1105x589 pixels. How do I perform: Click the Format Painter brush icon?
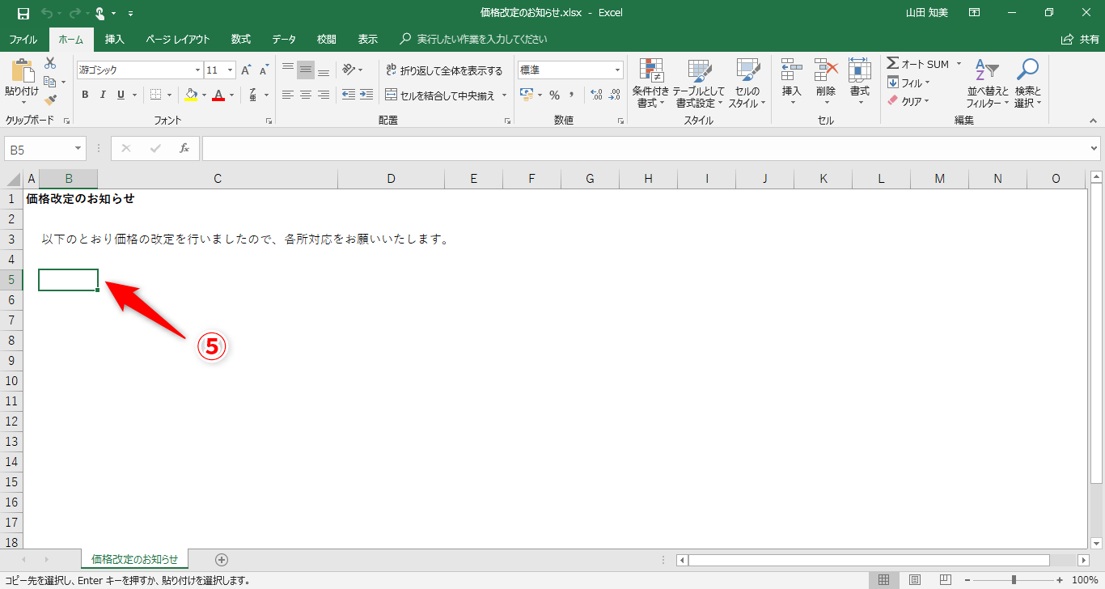(x=50, y=100)
